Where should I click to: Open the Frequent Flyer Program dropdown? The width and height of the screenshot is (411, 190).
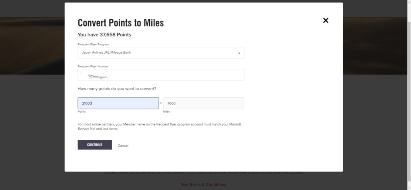pyautogui.click(x=161, y=53)
